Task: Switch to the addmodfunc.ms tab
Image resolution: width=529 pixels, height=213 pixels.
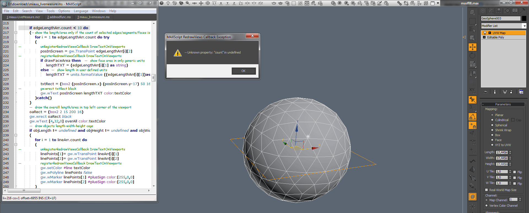Action: click(x=59, y=17)
